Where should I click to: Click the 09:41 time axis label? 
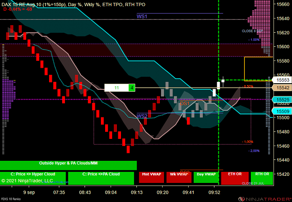[188, 192]
